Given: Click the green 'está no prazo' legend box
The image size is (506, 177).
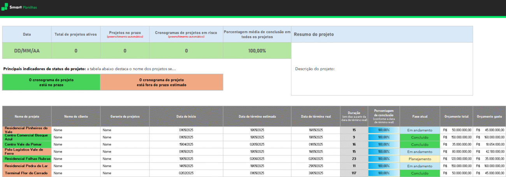Looking at the screenshot, I should [51, 82].
